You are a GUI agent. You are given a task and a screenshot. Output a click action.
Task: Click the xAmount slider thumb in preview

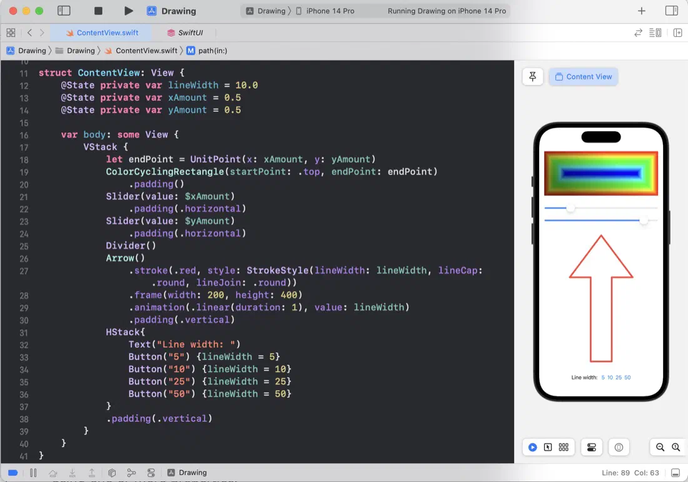[570, 208]
